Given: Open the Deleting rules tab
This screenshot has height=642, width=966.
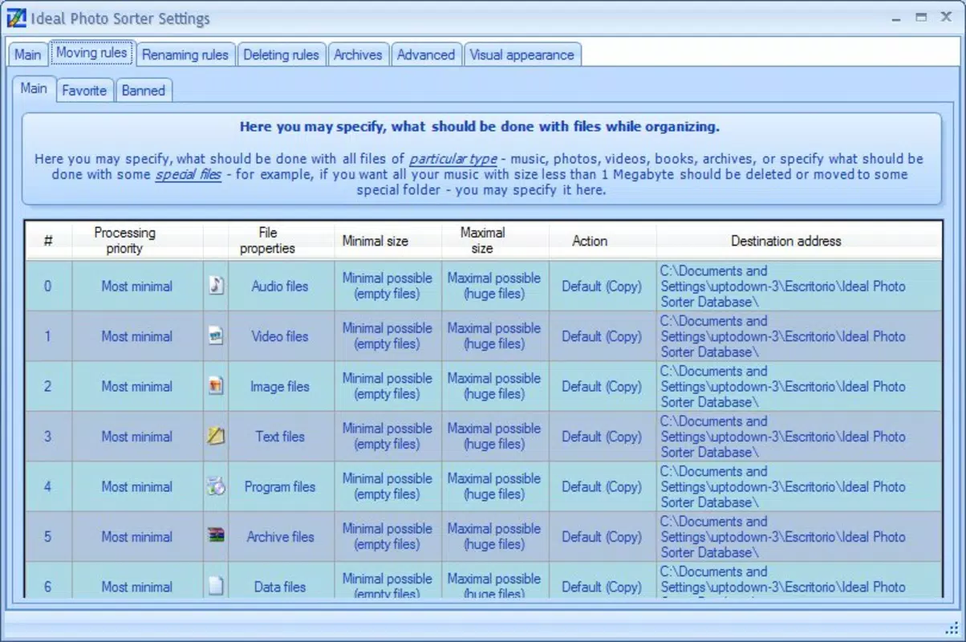Looking at the screenshot, I should coord(281,55).
